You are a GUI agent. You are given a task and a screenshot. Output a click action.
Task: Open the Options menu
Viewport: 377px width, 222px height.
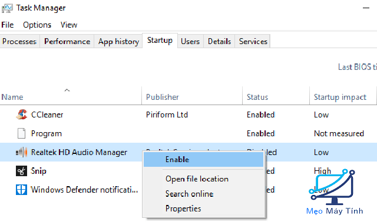(37, 25)
